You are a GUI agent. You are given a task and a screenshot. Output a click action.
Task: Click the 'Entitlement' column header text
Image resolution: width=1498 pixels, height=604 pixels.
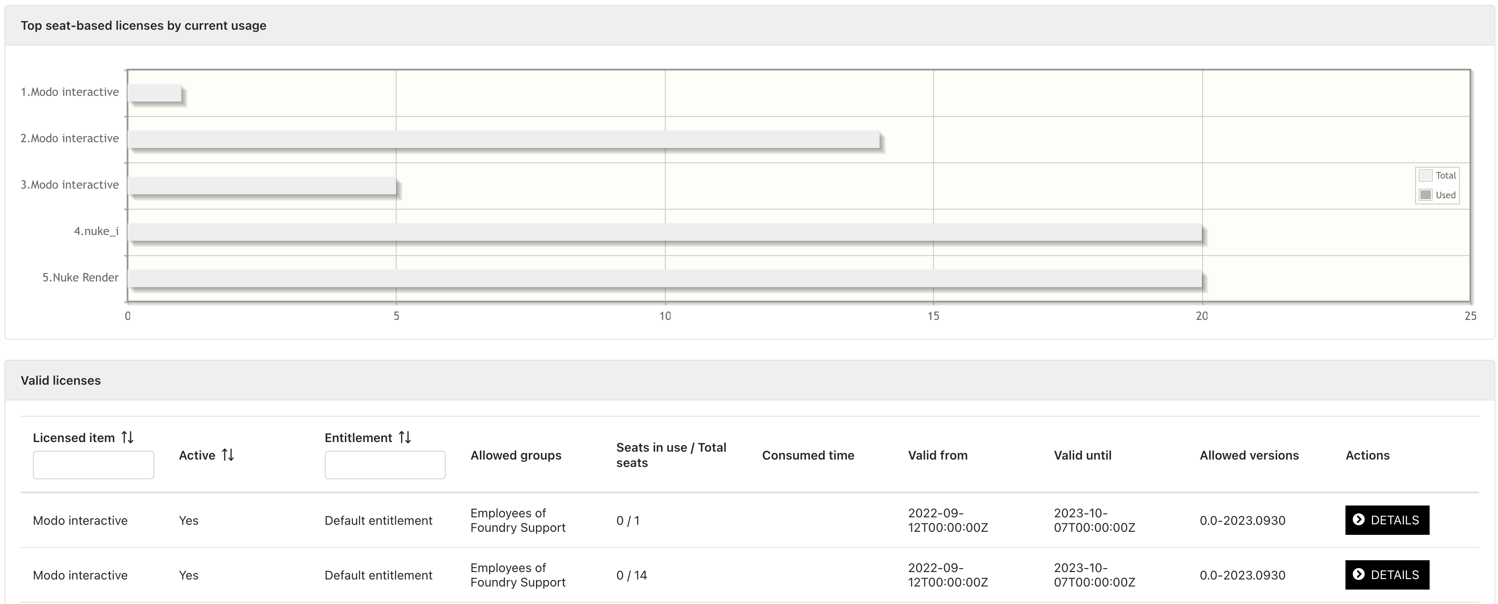pyautogui.click(x=358, y=438)
